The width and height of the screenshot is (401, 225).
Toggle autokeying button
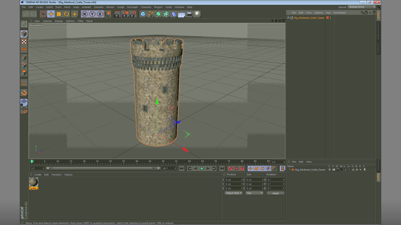(236, 168)
